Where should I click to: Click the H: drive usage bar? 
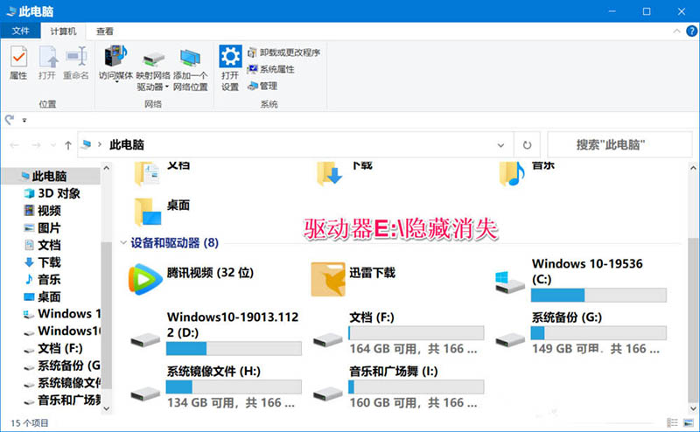234,387
